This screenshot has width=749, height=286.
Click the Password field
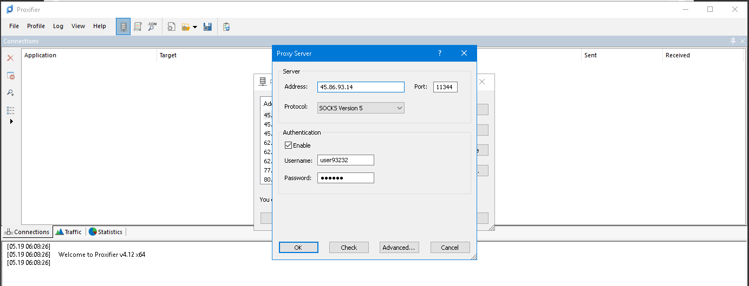[x=346, y=178]
